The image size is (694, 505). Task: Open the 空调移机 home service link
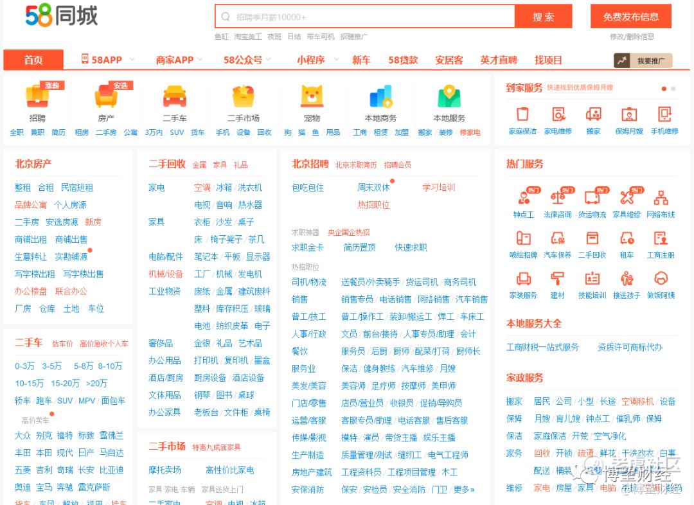point(637,402)
